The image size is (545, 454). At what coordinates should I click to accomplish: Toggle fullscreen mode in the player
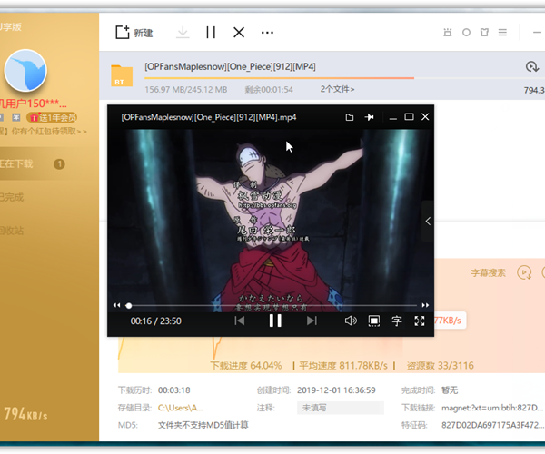point(420,321)
